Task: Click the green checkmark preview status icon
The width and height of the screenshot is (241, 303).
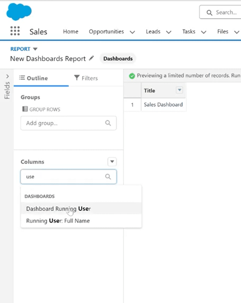Action: 132,76
